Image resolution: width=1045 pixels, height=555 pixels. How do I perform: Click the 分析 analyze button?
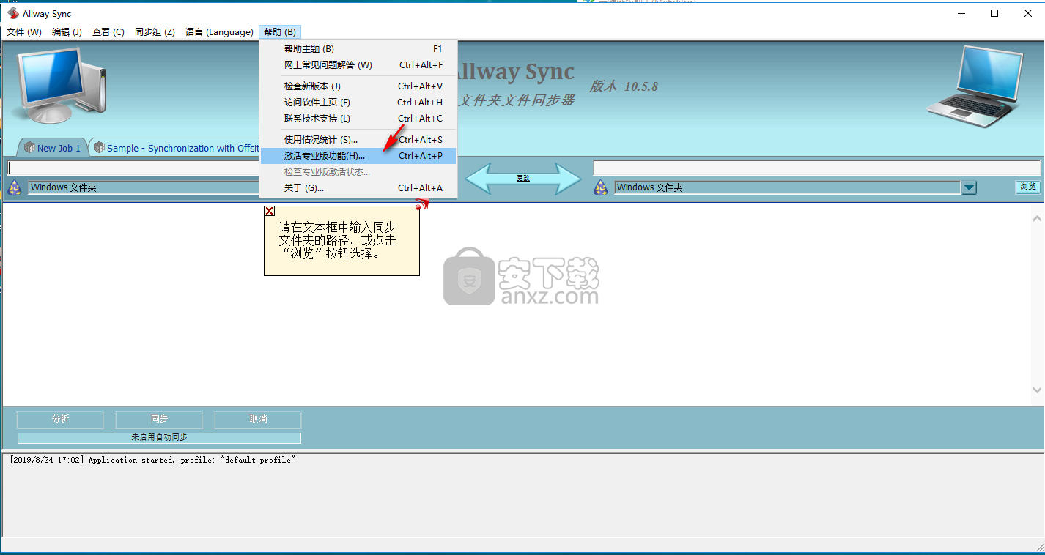coord(60,420)
